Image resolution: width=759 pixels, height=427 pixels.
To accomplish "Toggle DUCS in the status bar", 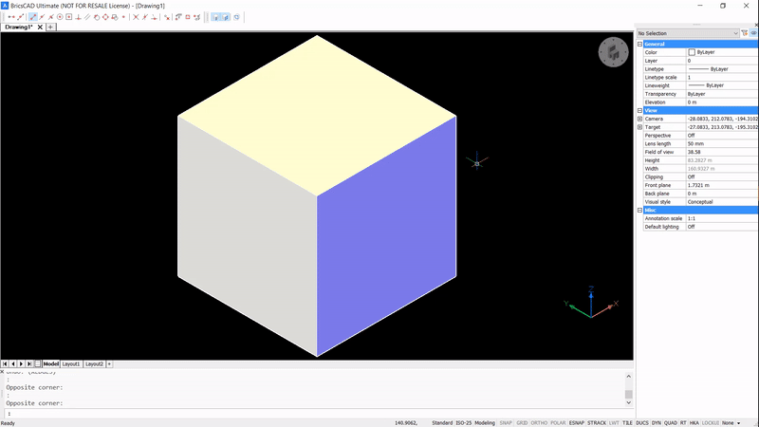I will coord(642,422).
